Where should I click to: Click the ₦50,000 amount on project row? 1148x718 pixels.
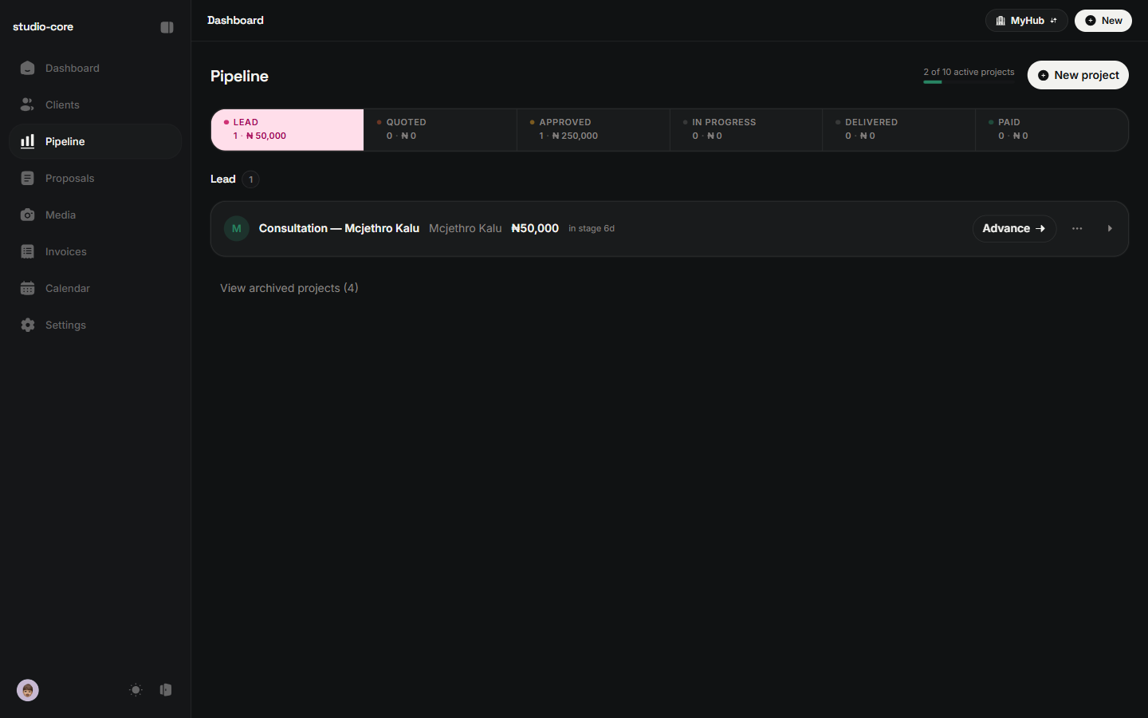[x=535, y=228]
